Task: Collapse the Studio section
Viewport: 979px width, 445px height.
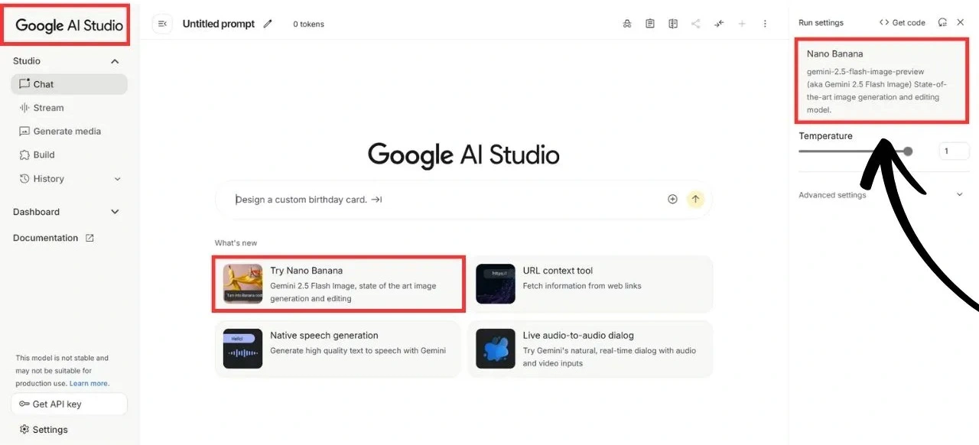Action: 115,61
